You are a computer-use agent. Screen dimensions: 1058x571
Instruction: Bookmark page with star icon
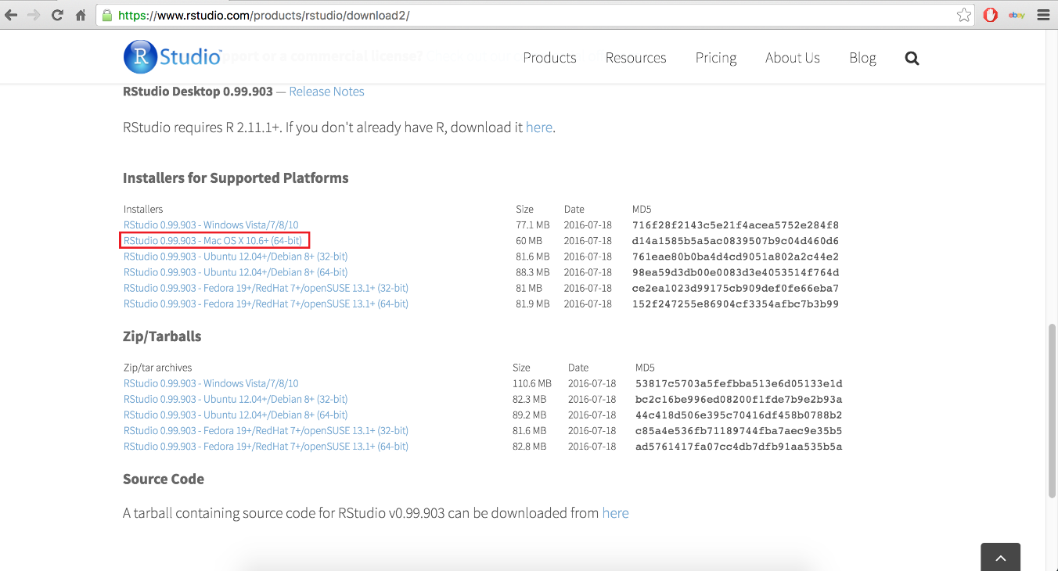964,15
